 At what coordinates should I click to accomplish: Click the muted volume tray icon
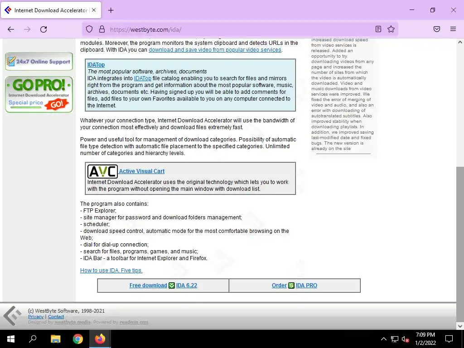tap(405, 339)
